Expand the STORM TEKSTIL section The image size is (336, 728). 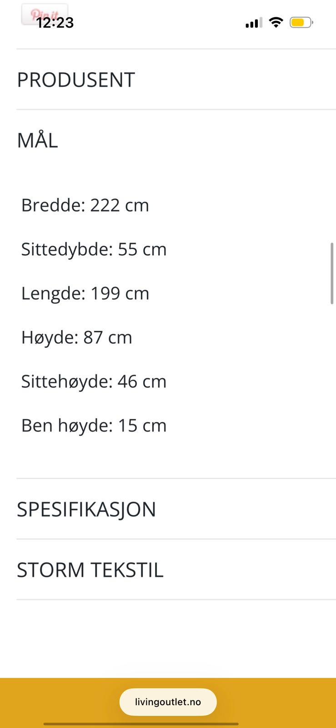90,569
